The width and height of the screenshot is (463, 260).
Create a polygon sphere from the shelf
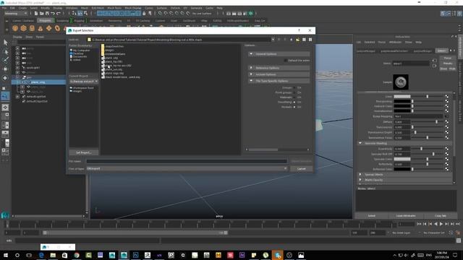[15, 28]
